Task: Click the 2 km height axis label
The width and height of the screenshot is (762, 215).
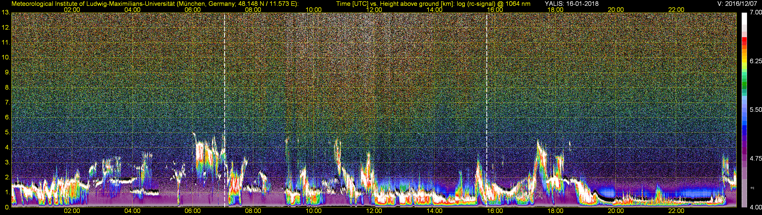Action: (x=7, y=177)
